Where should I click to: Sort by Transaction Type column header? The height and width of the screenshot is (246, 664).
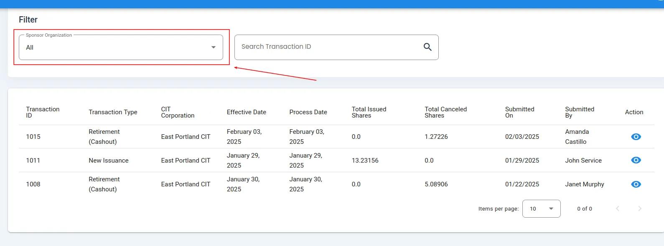[x=113, y=112]
